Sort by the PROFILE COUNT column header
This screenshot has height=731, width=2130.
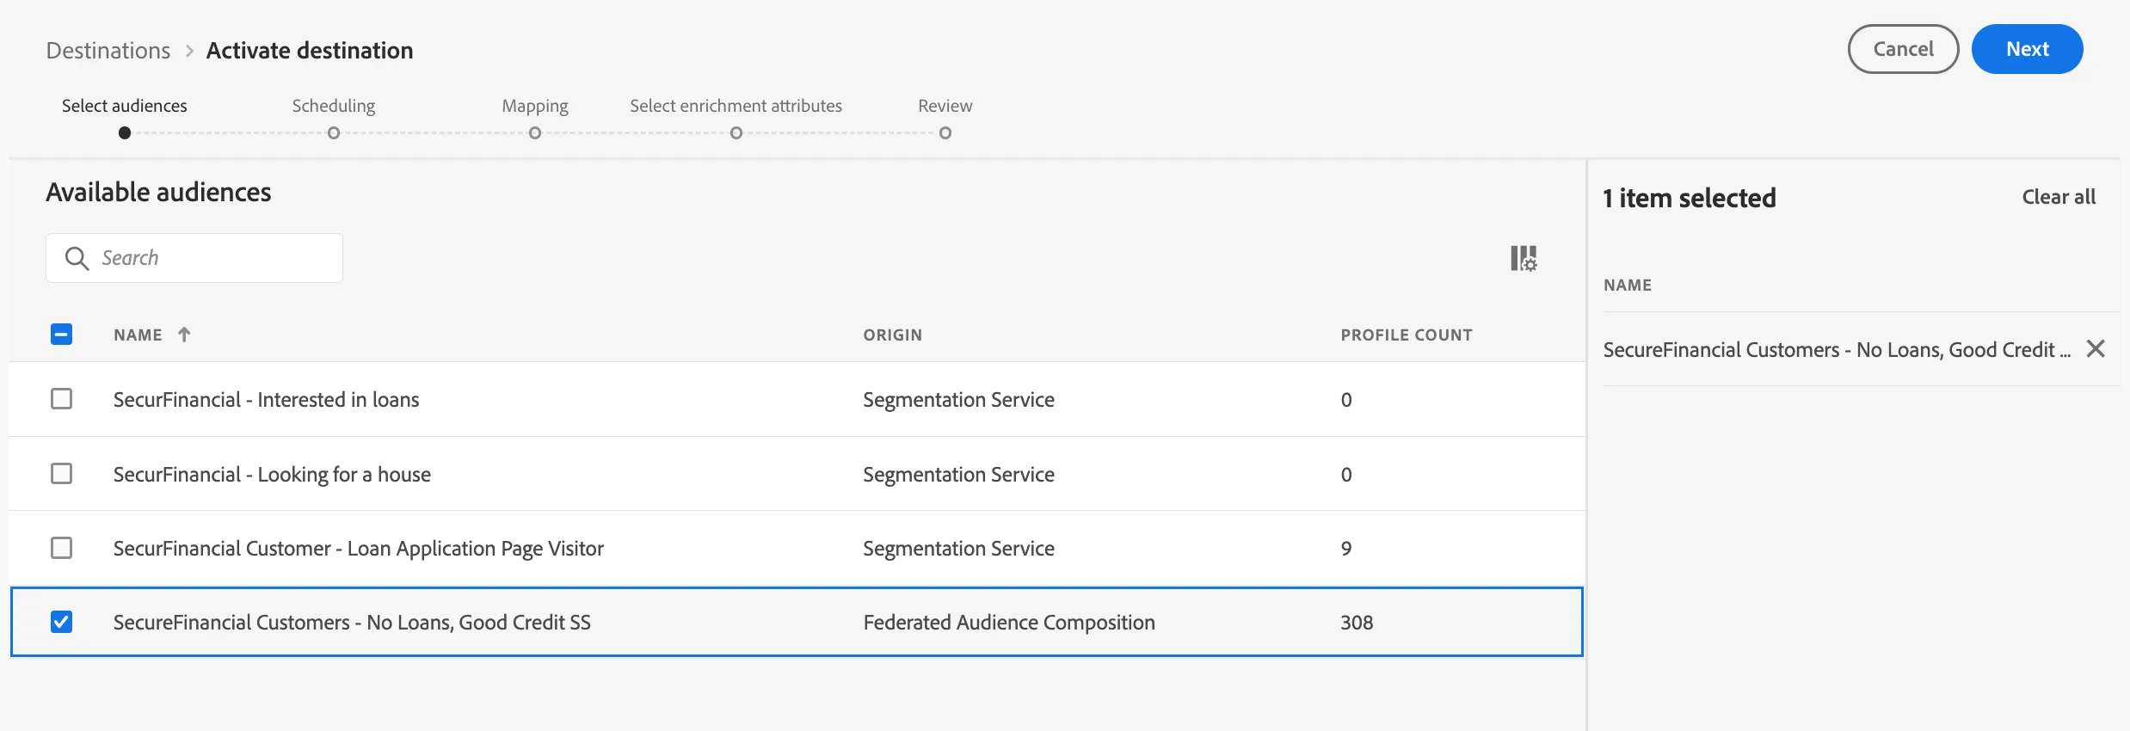[x=1407, y=335]
